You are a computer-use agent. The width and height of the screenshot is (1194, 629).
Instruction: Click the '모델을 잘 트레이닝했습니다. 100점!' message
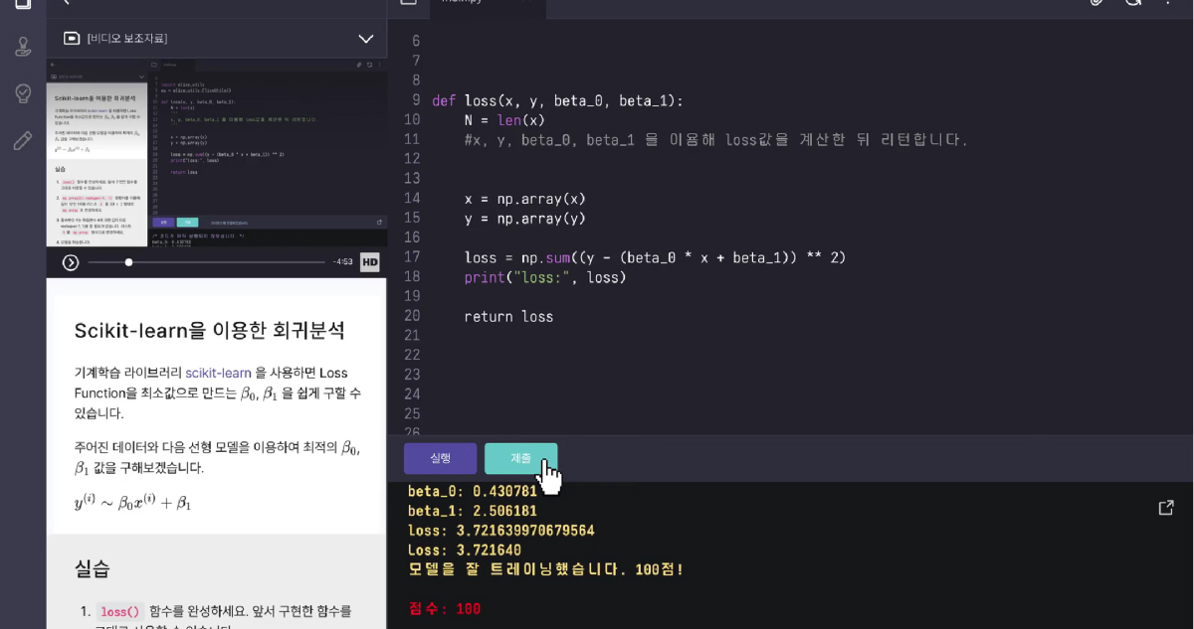(x=546, y=569)
